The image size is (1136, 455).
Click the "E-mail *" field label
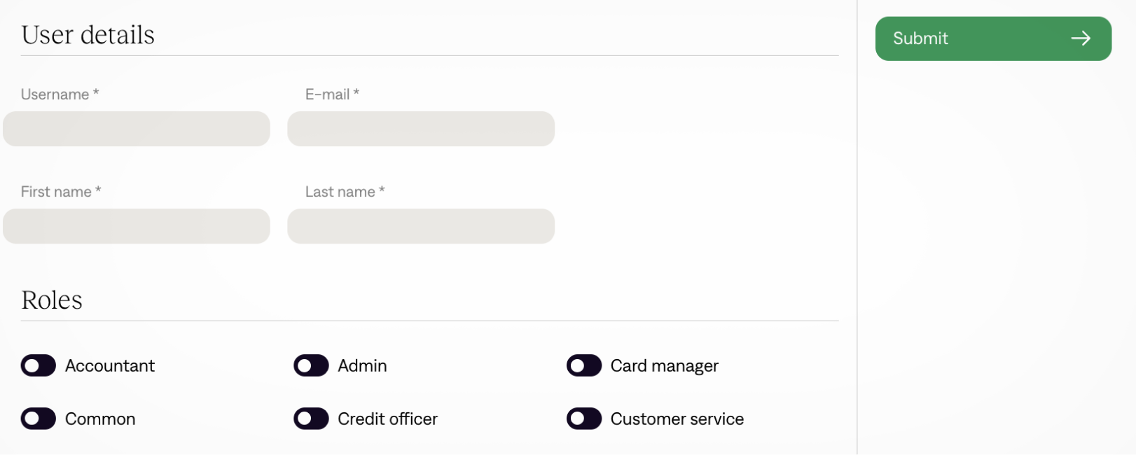pos(332,94)
